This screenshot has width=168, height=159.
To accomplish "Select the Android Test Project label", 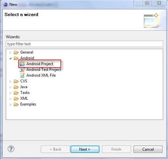I will click(x=44, y=70).
